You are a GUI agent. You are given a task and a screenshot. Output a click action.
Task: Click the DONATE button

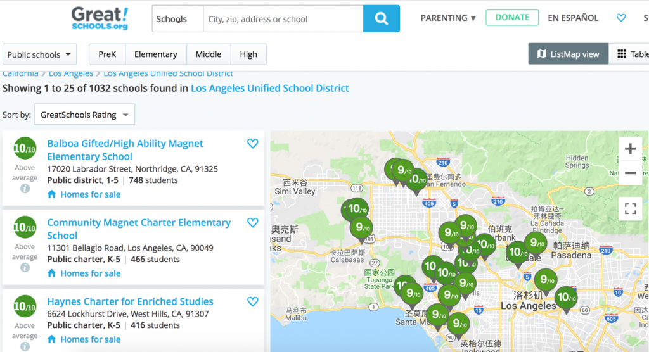[512, 17]
